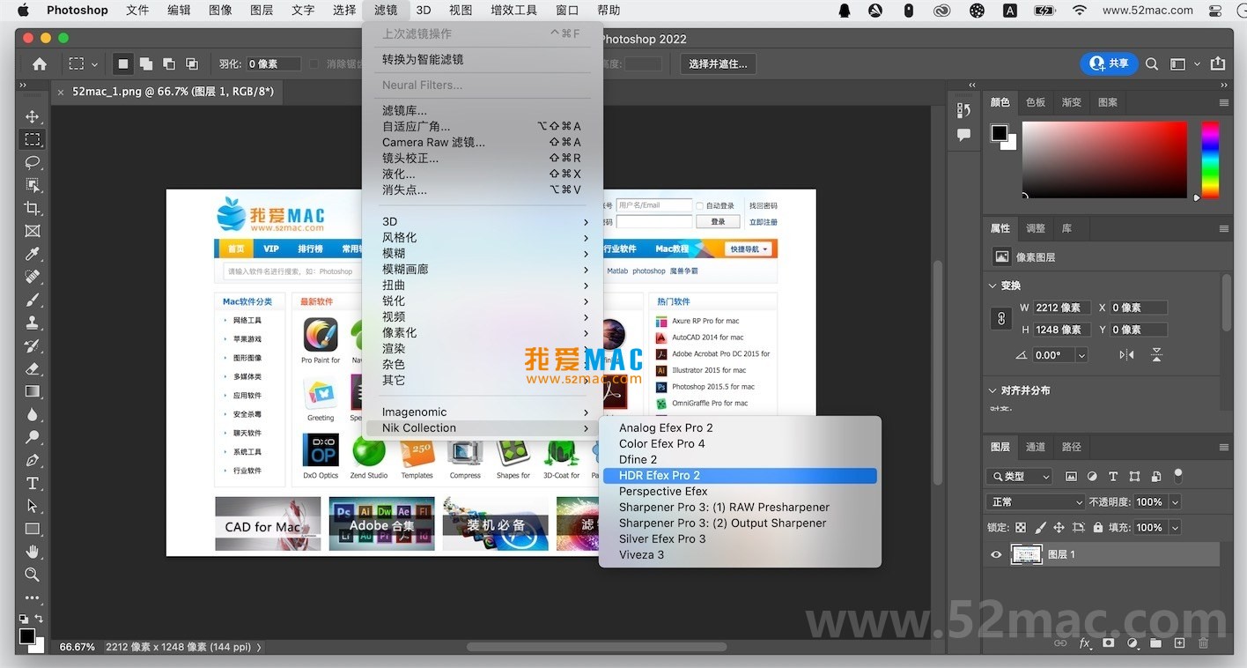Select the Hand tool
Image resolution: width=1247 pixels, height=668 pixels.
pos(32,552)
